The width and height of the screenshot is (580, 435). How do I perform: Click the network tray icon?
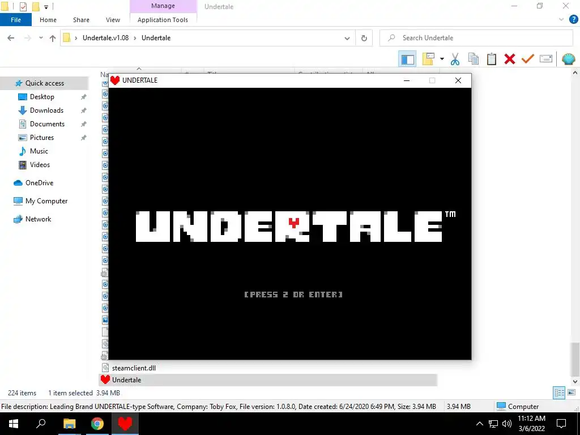[x=493, y=424]
